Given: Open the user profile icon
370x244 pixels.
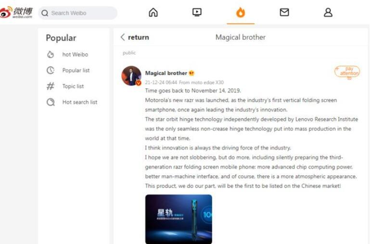Looking at the screenshot, I should (328, 12).
